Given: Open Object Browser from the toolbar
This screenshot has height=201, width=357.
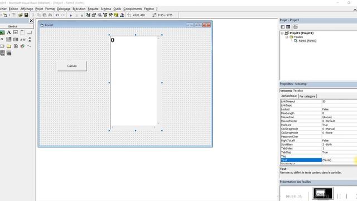Looking at the screenshot, I should point(105,15).
